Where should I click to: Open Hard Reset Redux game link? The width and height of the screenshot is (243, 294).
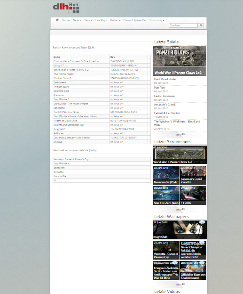pos(165,79)
